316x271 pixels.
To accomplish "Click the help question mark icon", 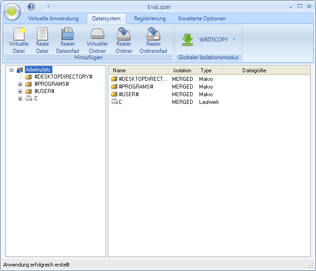I will point(31,7).
